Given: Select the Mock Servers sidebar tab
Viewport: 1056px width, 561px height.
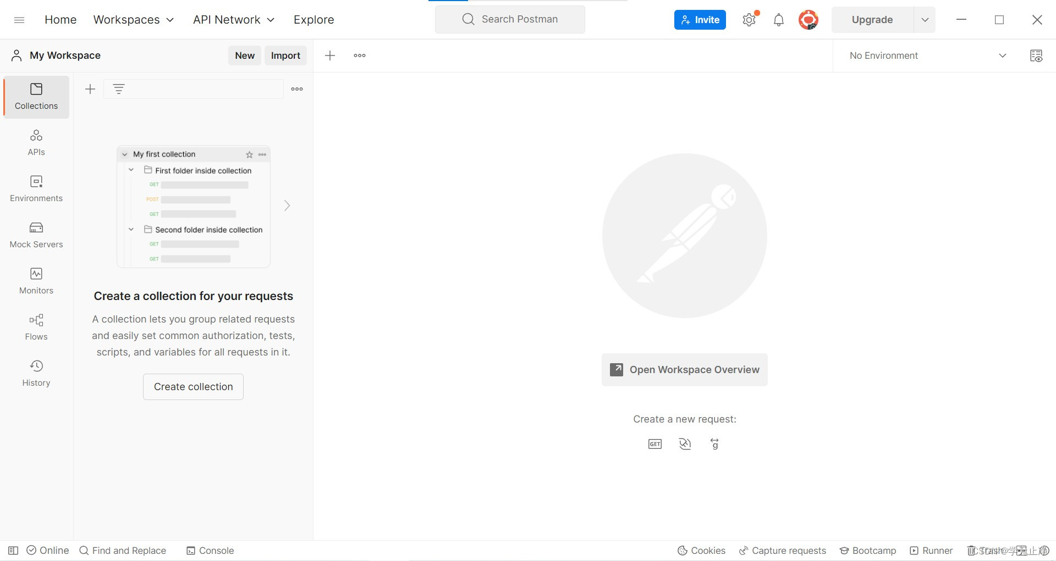Looking at the screenshot, I should tap(36, 235).
